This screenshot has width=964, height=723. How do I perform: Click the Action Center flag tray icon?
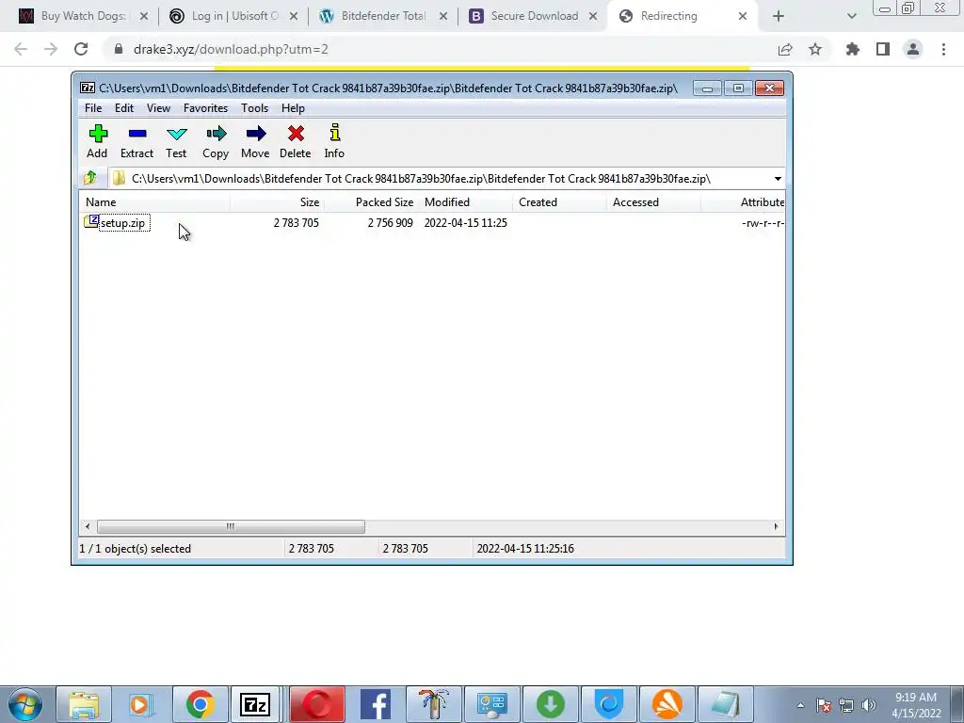pos(824,705)
